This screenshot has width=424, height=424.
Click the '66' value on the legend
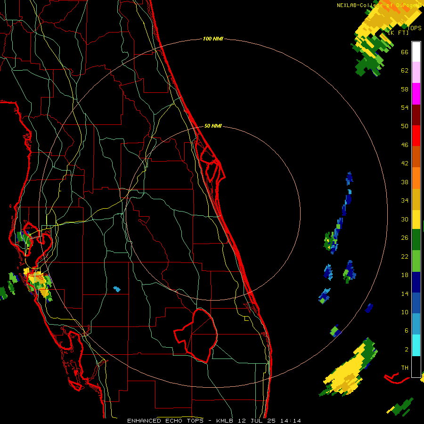[405, 52]
